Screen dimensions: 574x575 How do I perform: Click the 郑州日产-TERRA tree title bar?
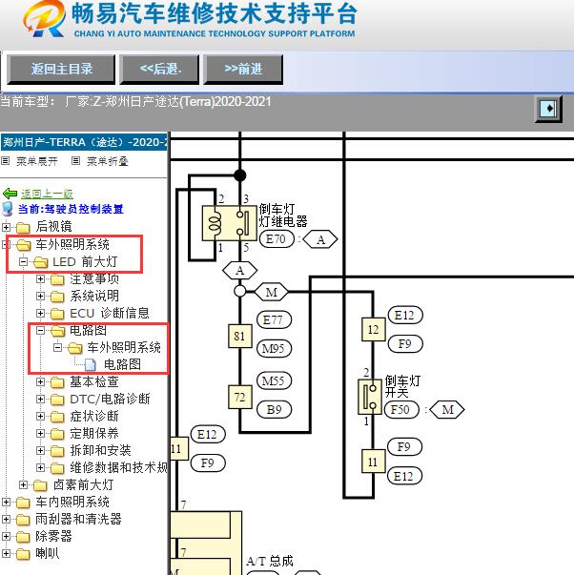(84, 142)
